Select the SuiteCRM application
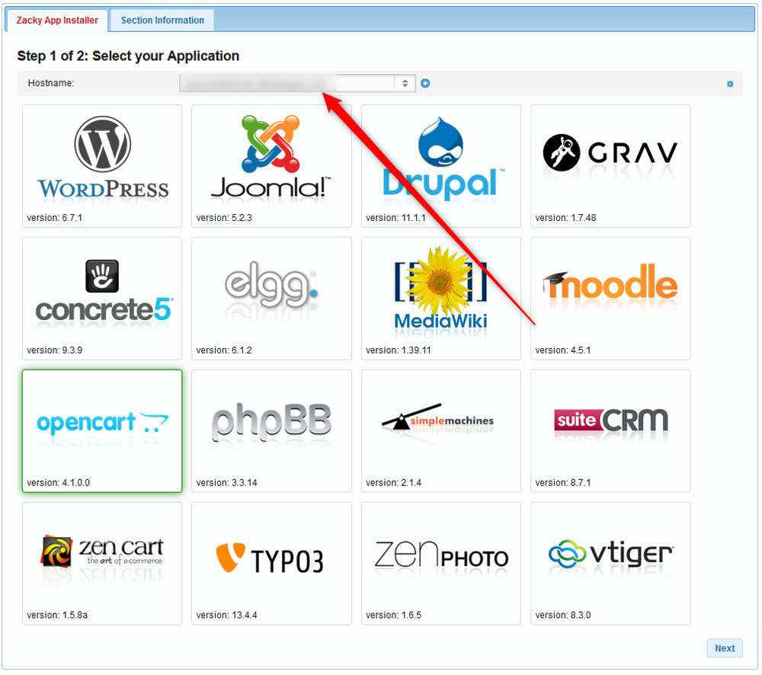The image size is (762, 675). (610, 430)
